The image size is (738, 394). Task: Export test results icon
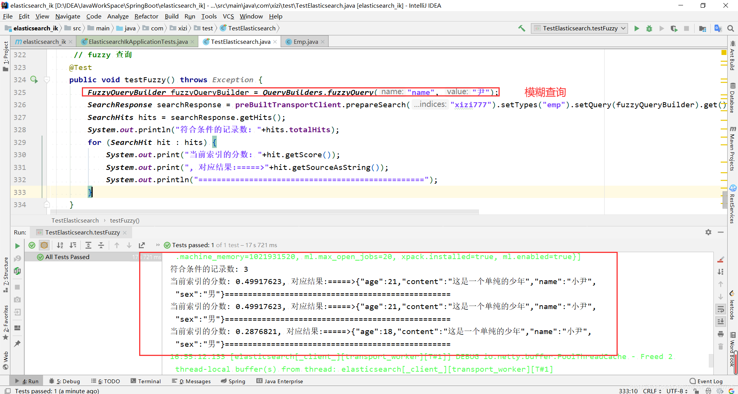(142, 245)
